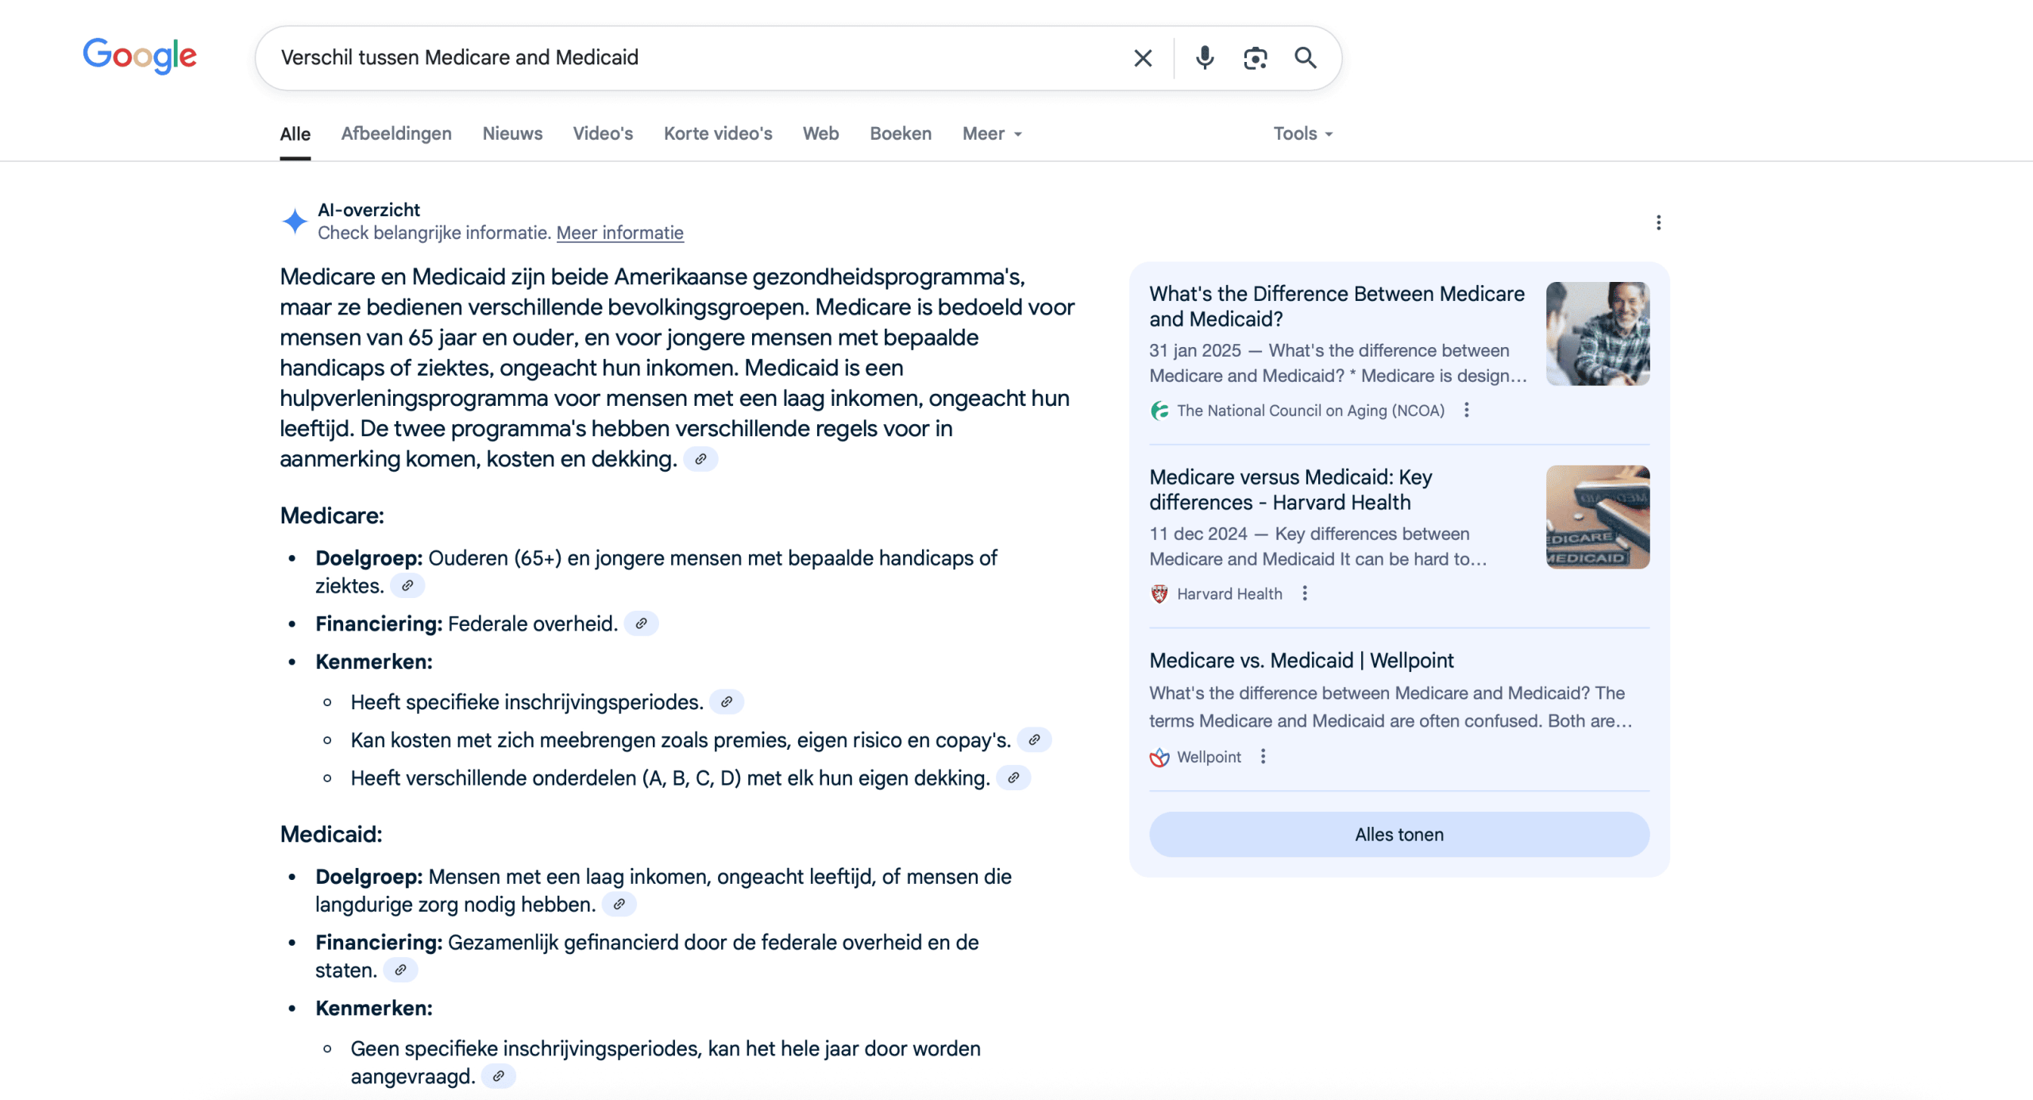Viewport: 2033px width, 1100px height.
Task: Open the source link icon after 'ziektes.'
Action: tap(407, 585)
